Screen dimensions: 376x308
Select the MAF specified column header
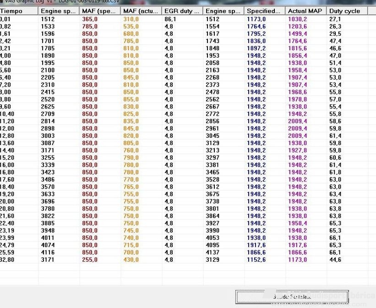point(100,11)
